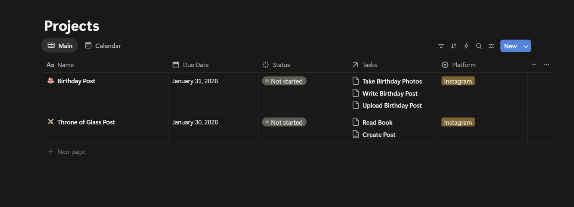Open the Take Birthday Photos task
The width and height of the screenshot is (574, 207).
(x=392, y=81)
